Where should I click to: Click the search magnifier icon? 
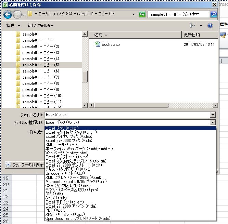coord(214,14)
